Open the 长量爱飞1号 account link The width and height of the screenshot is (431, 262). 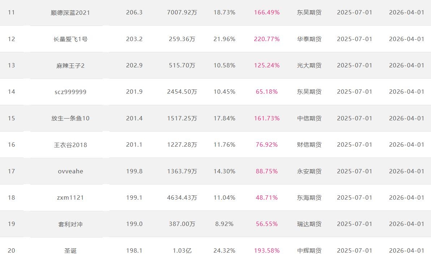(70, 39)
